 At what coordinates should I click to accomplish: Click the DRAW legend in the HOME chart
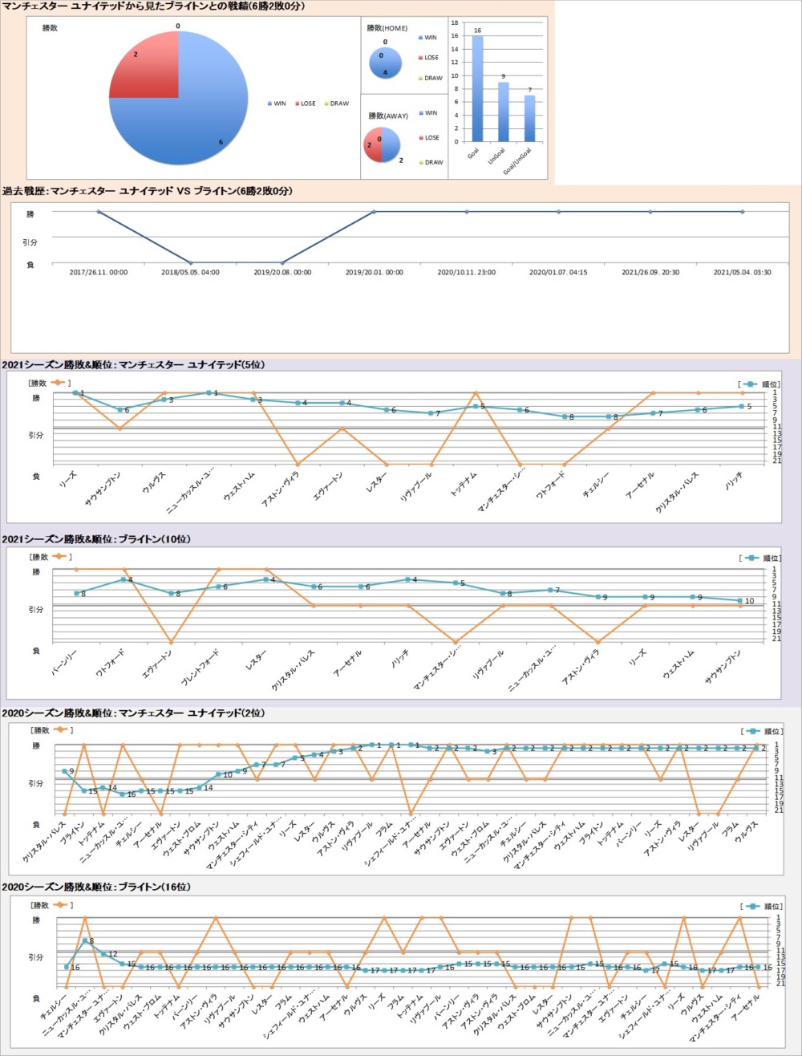pos(431,78)
